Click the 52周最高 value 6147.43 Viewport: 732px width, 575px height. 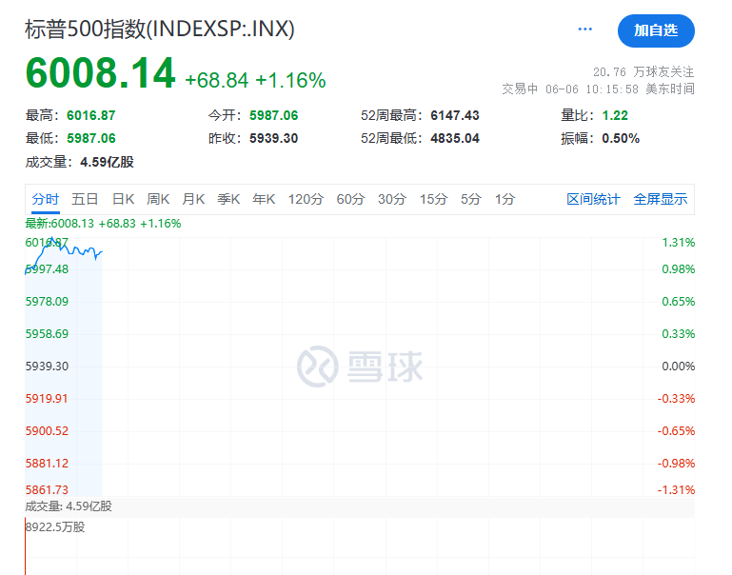455,115
